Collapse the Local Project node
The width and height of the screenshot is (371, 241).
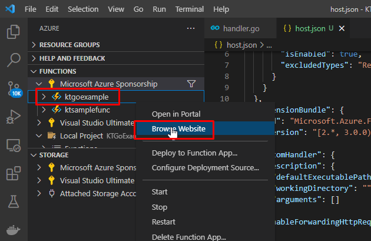click(39, 136)
